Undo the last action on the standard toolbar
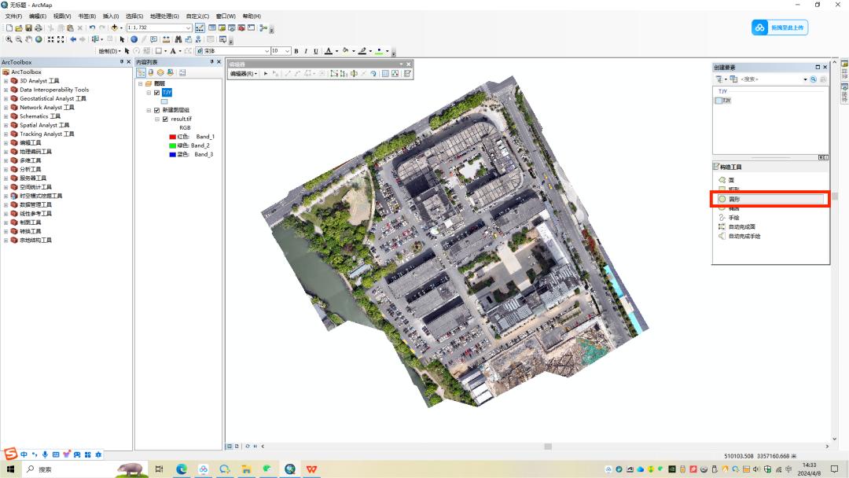 pos(92,28)
